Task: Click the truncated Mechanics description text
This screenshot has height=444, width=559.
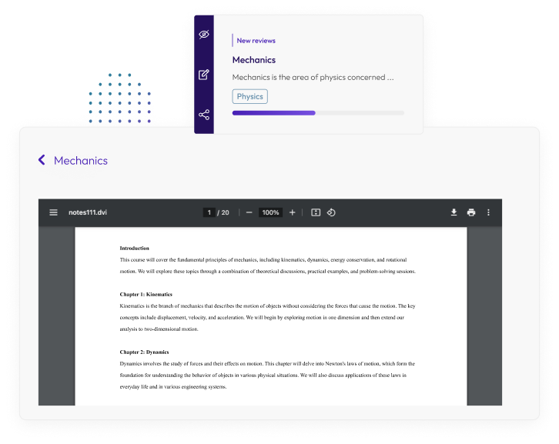Action: click(313, 77)
